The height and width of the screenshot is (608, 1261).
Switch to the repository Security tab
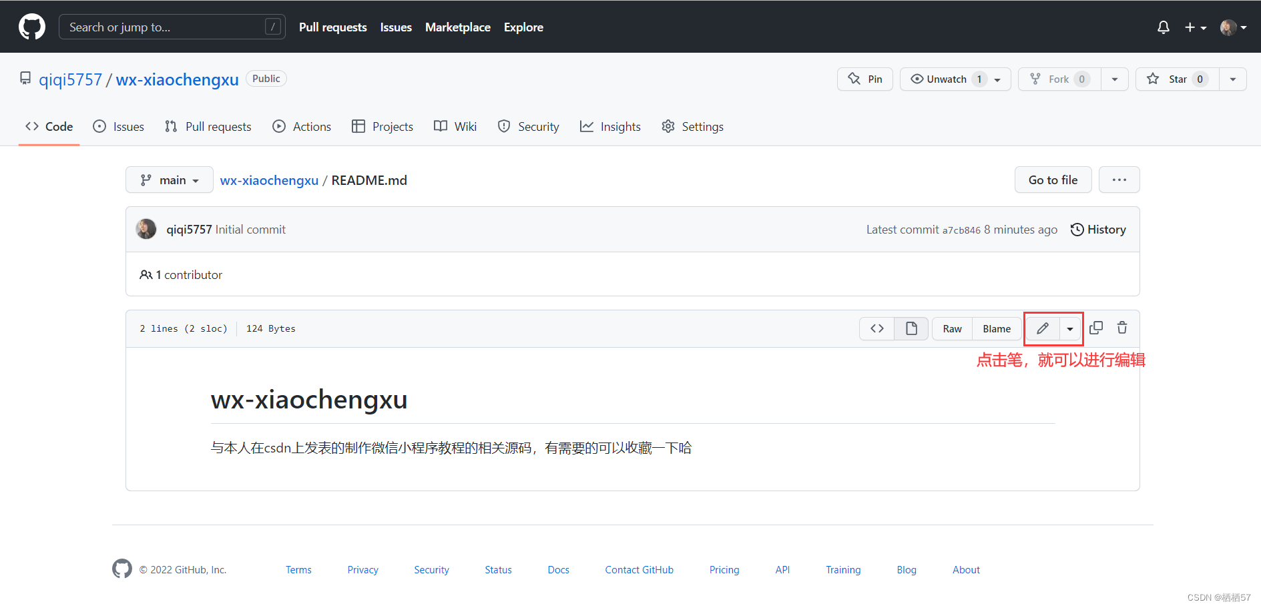tap(529, 126)
